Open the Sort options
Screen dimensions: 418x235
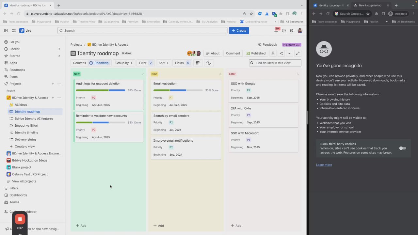(164, 63)
